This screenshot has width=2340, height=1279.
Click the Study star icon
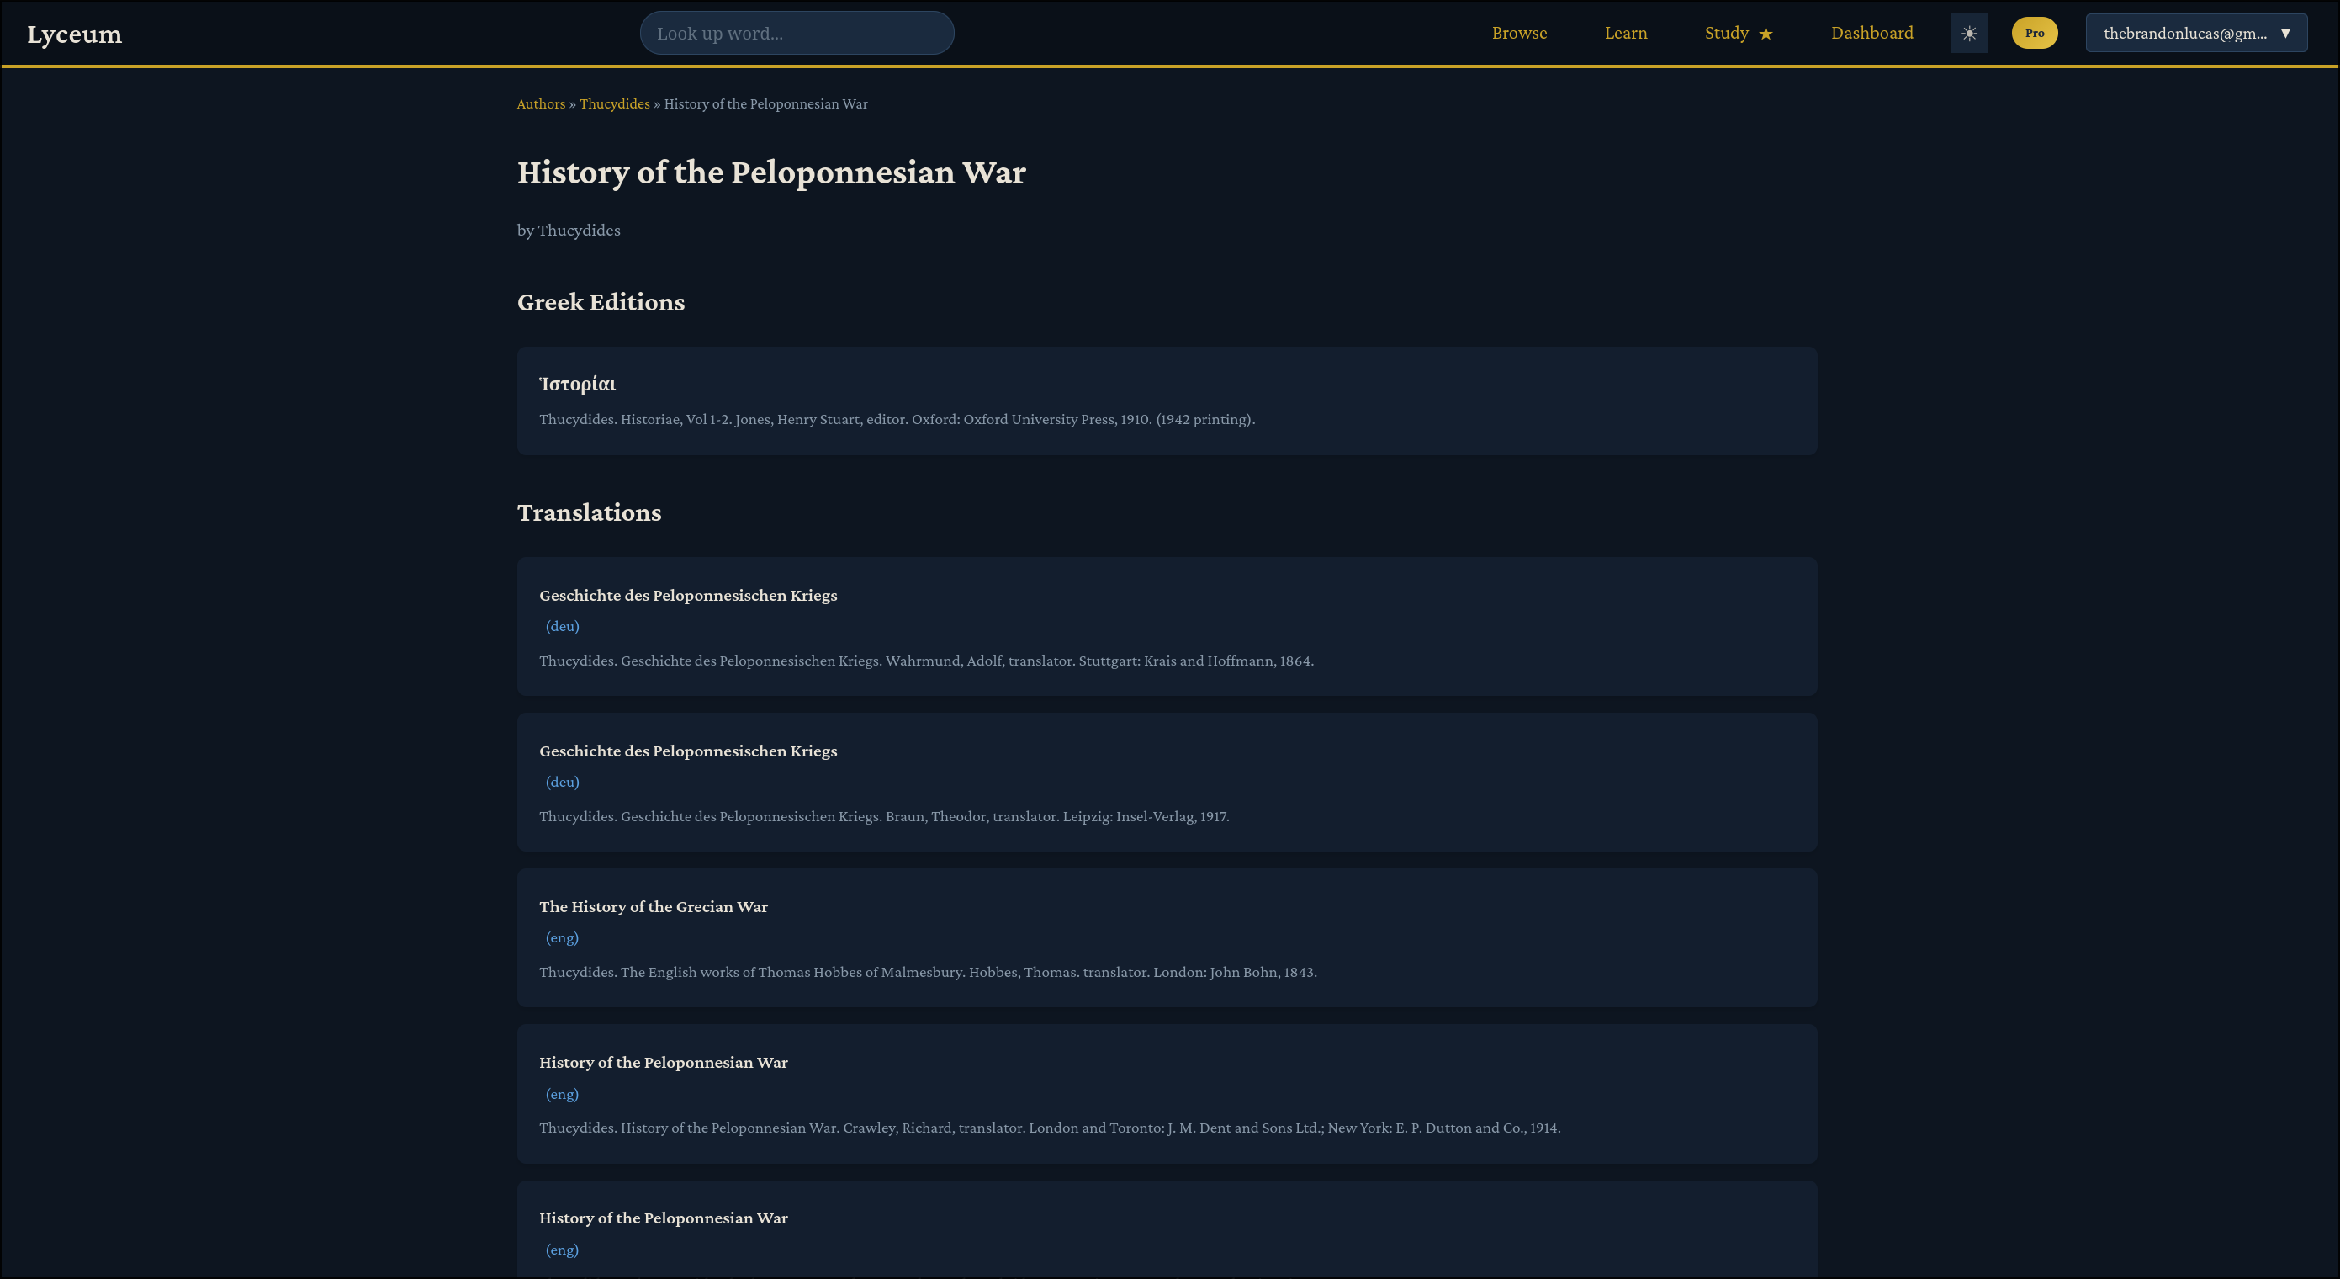coord(1765,34)
